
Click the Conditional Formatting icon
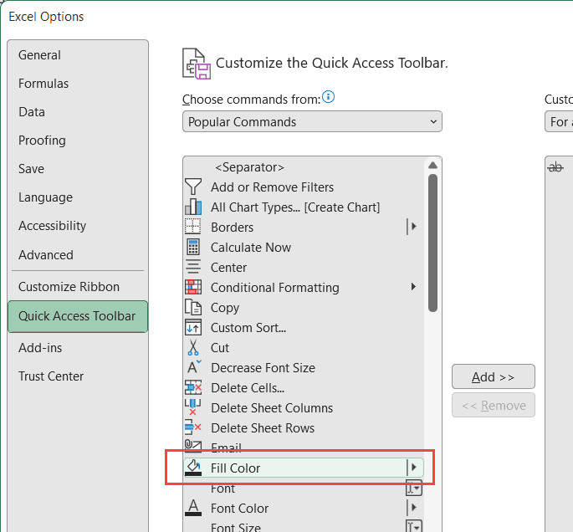tap(193, 287)
